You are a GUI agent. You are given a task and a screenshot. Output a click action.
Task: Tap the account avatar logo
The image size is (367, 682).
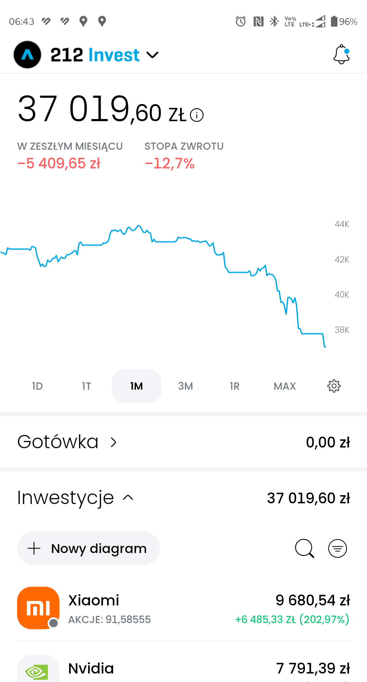(x=28, y=54)
